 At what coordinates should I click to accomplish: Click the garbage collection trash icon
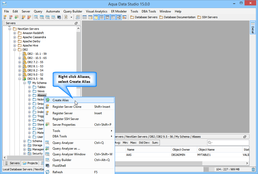click(253, 169)
